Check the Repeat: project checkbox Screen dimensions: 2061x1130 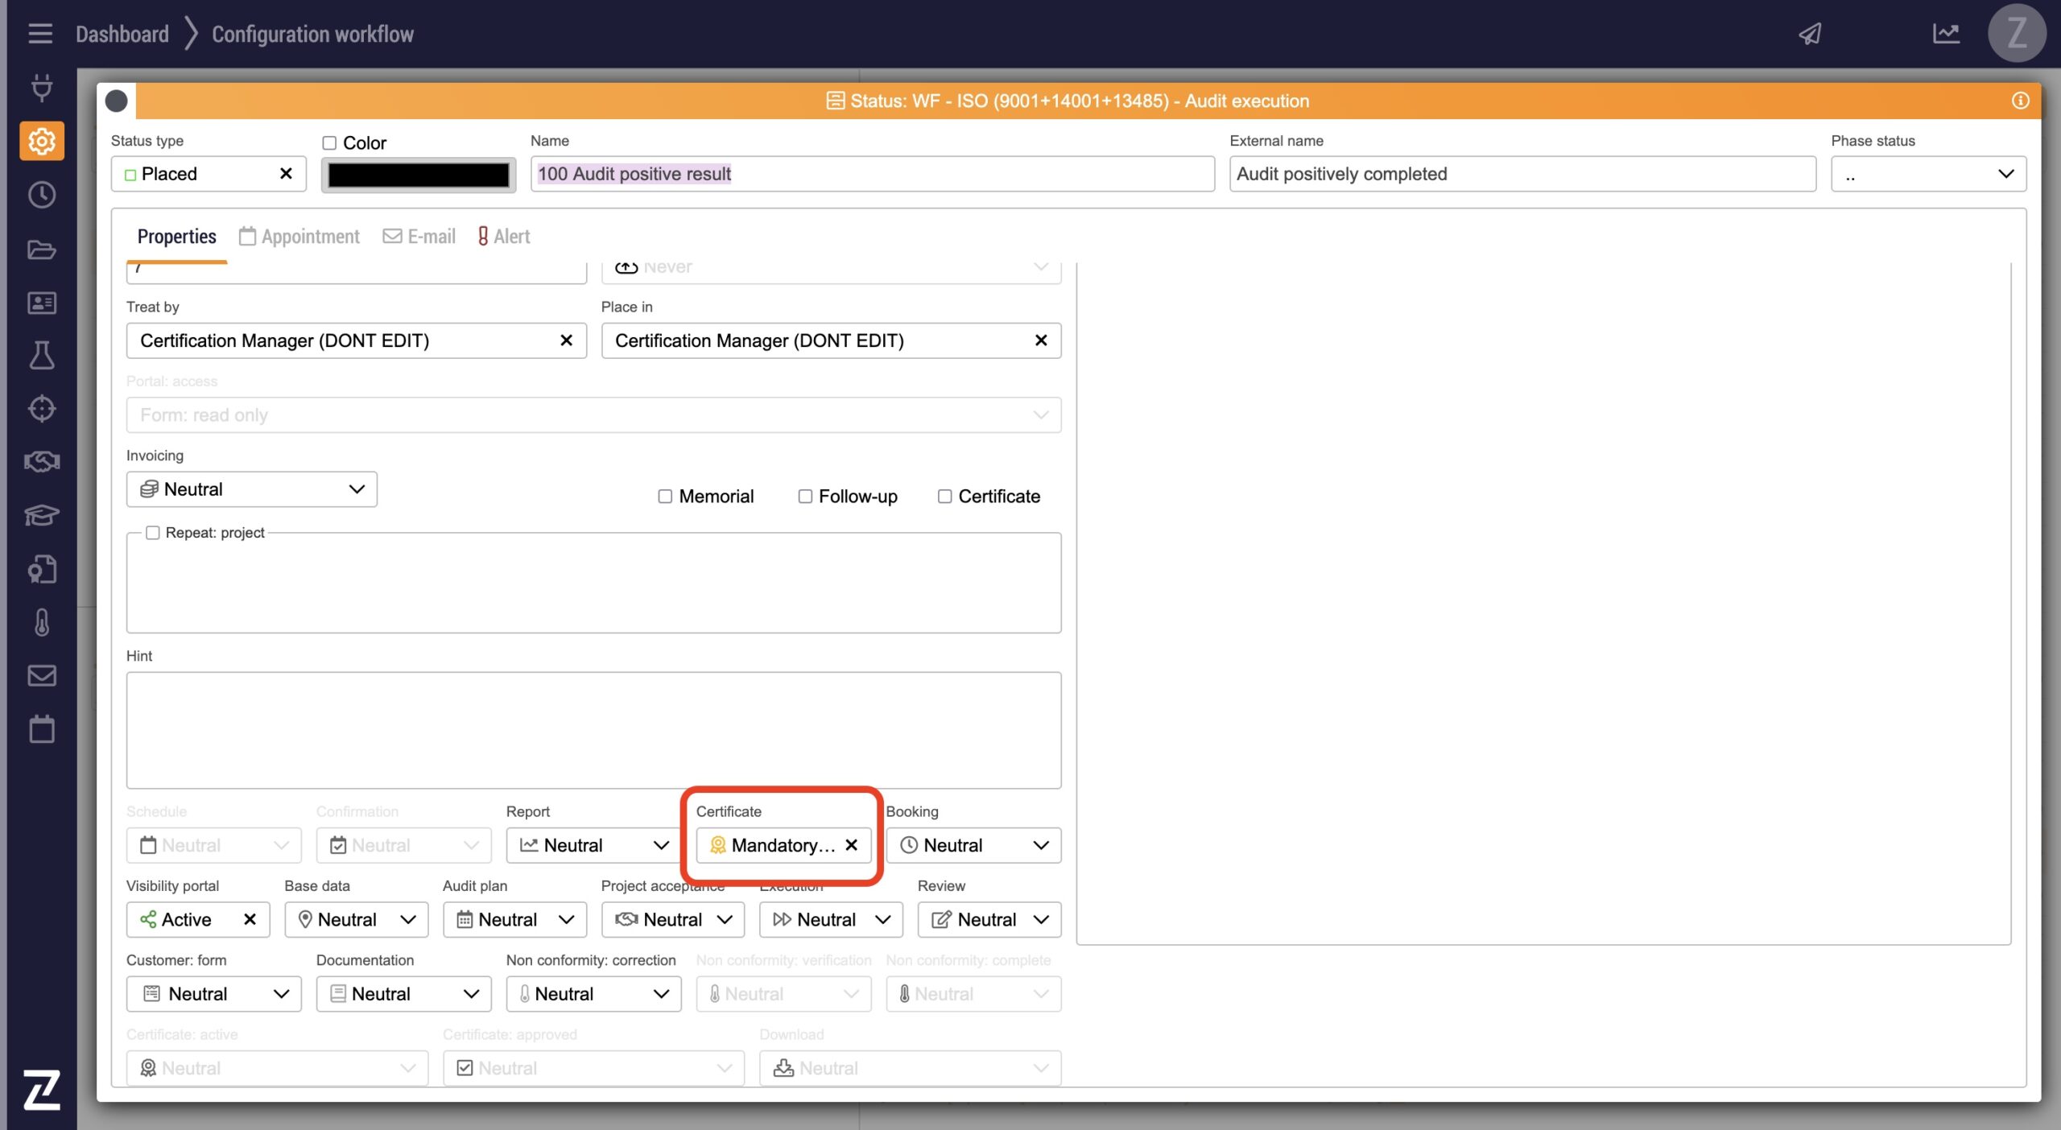click(152, 533)
